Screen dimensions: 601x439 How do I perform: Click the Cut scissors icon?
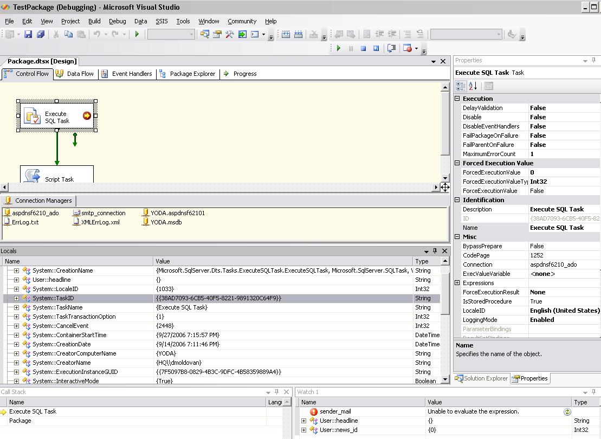pyautogui.click(x=55, y=34)
